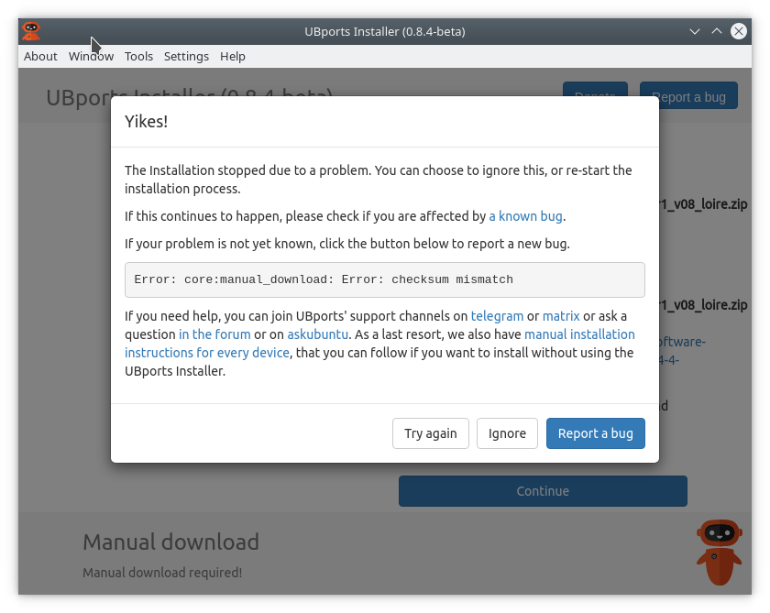Image resolution: width=770 pixels, height=613 pixels.
Task: Open the Help menu
Action: [x=232, y=57]
